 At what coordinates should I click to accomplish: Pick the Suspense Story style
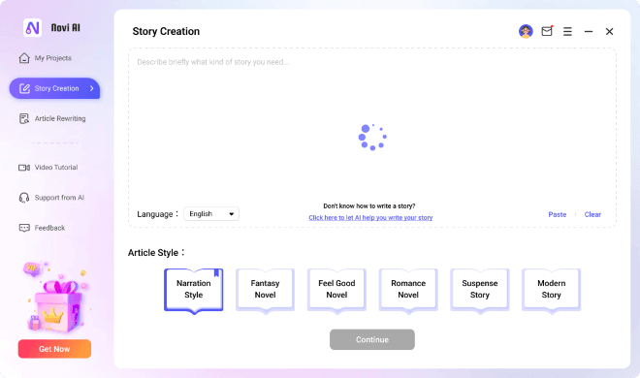tap(480, 291)
